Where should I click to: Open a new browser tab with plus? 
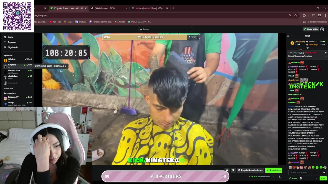173,8
